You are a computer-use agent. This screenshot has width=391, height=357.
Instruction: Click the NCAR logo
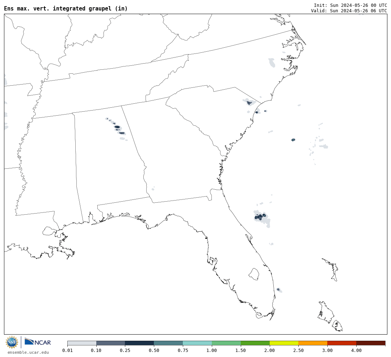tap(38, 342)
